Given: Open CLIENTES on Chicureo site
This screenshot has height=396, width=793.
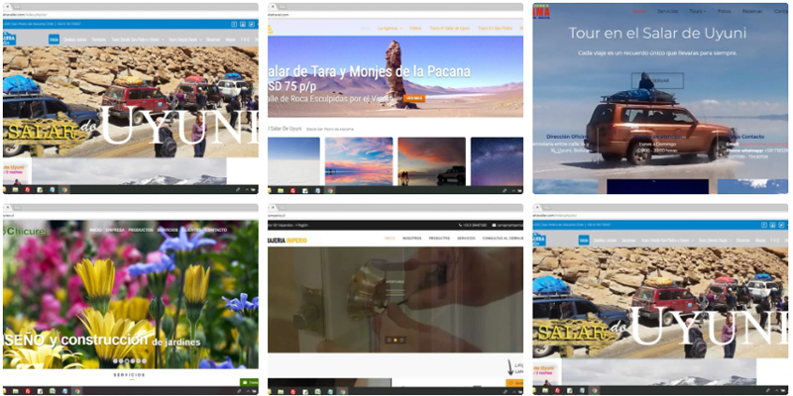Looking at the screenshot, I should coord(190,230).
